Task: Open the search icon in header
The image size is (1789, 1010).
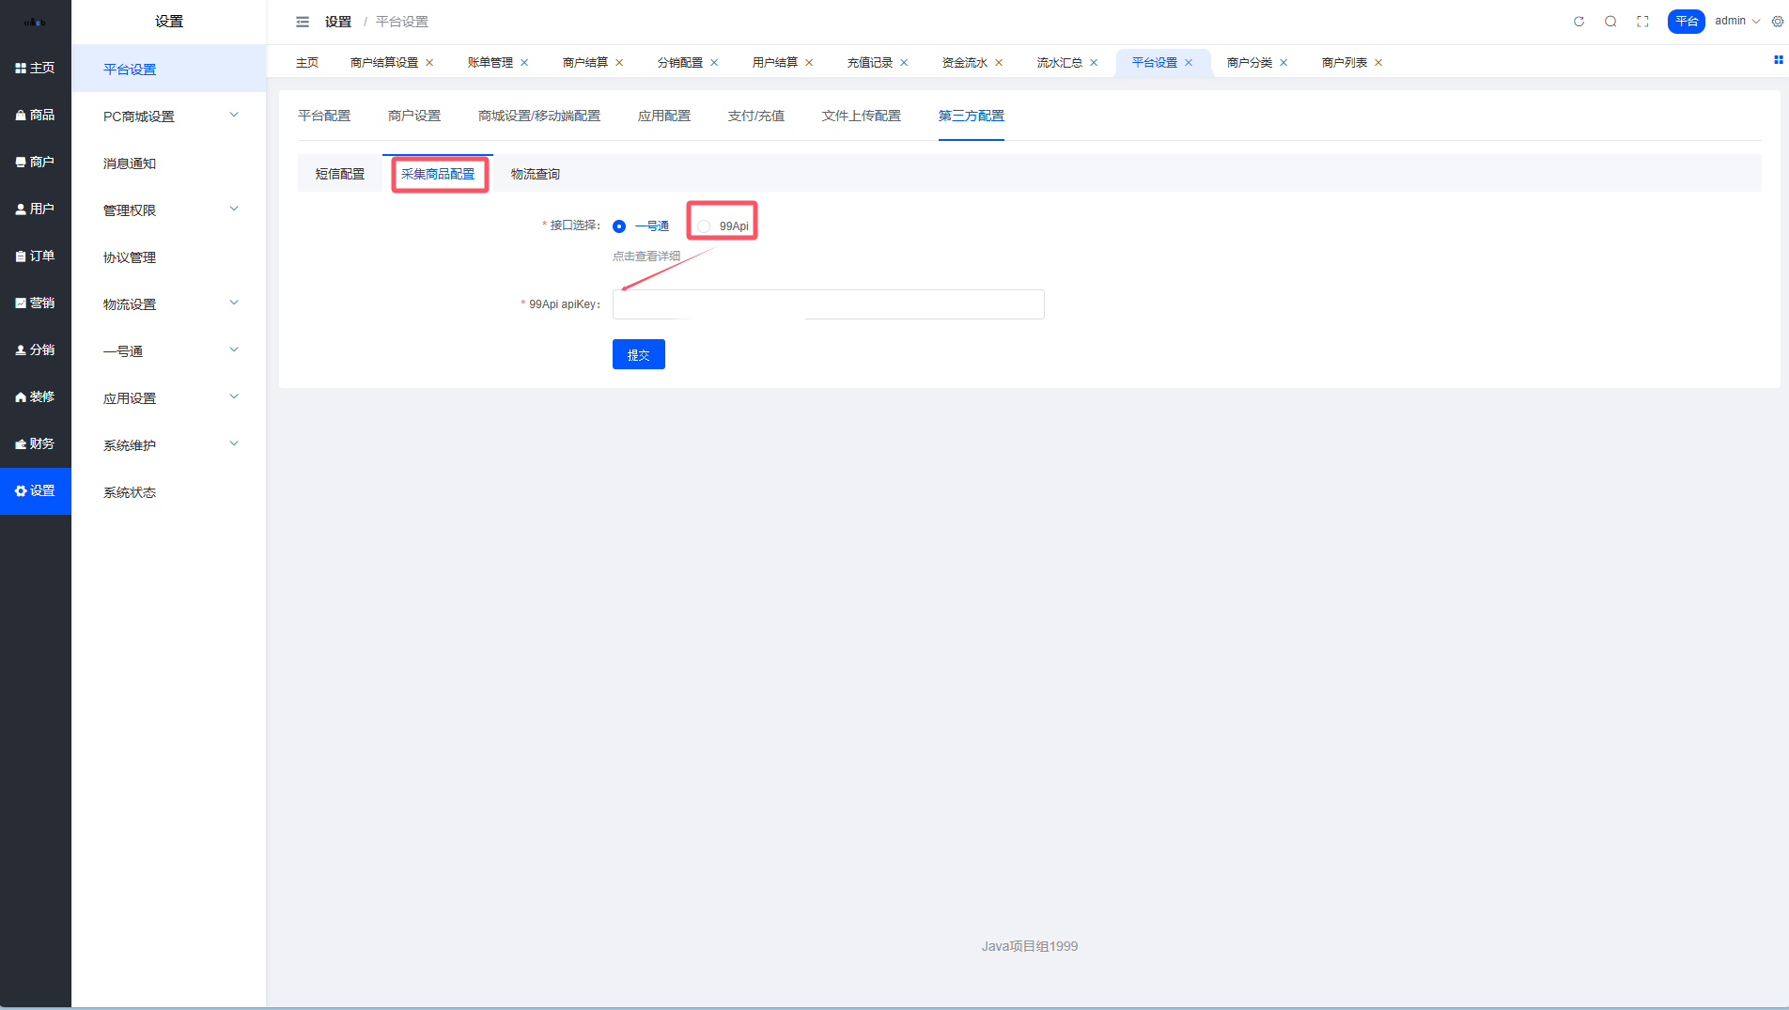Action: [1610, 22]
